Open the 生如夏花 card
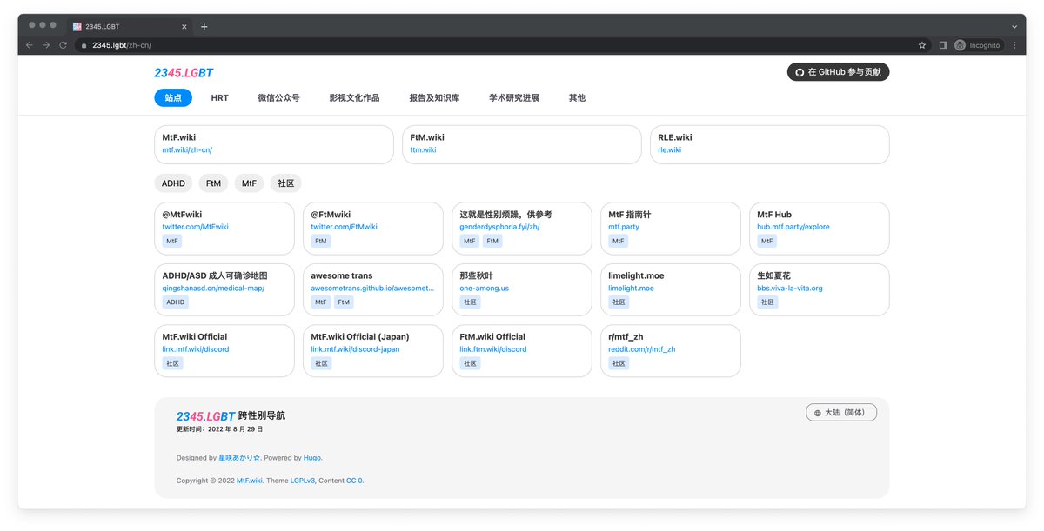Viewport: 1044px width, 531px height. tap(820, 289)
